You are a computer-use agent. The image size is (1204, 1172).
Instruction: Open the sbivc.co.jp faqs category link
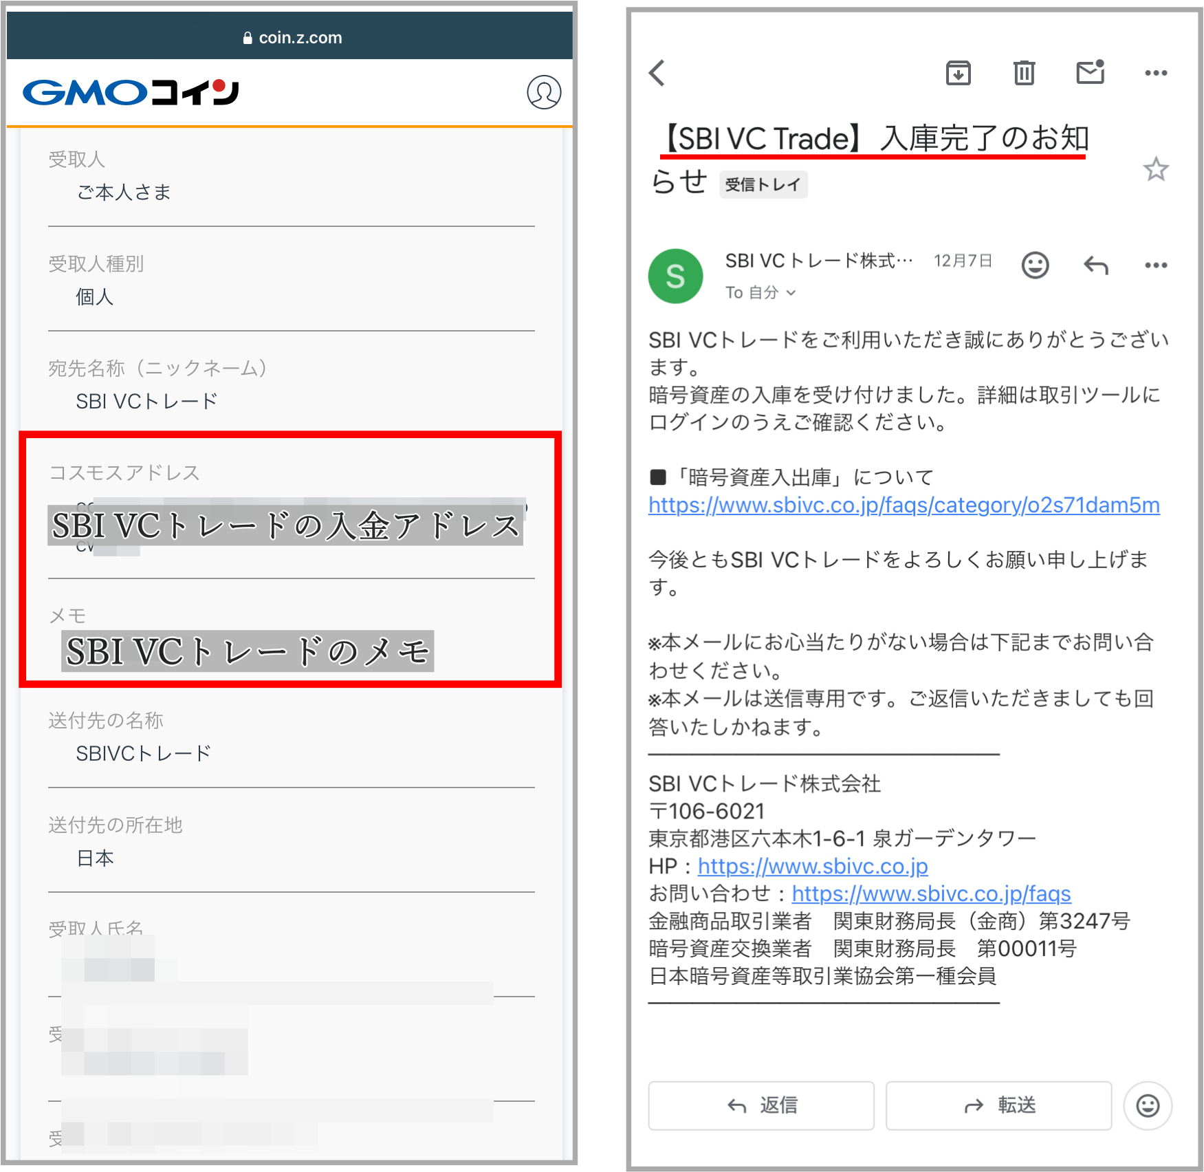[x=904, y=506]
